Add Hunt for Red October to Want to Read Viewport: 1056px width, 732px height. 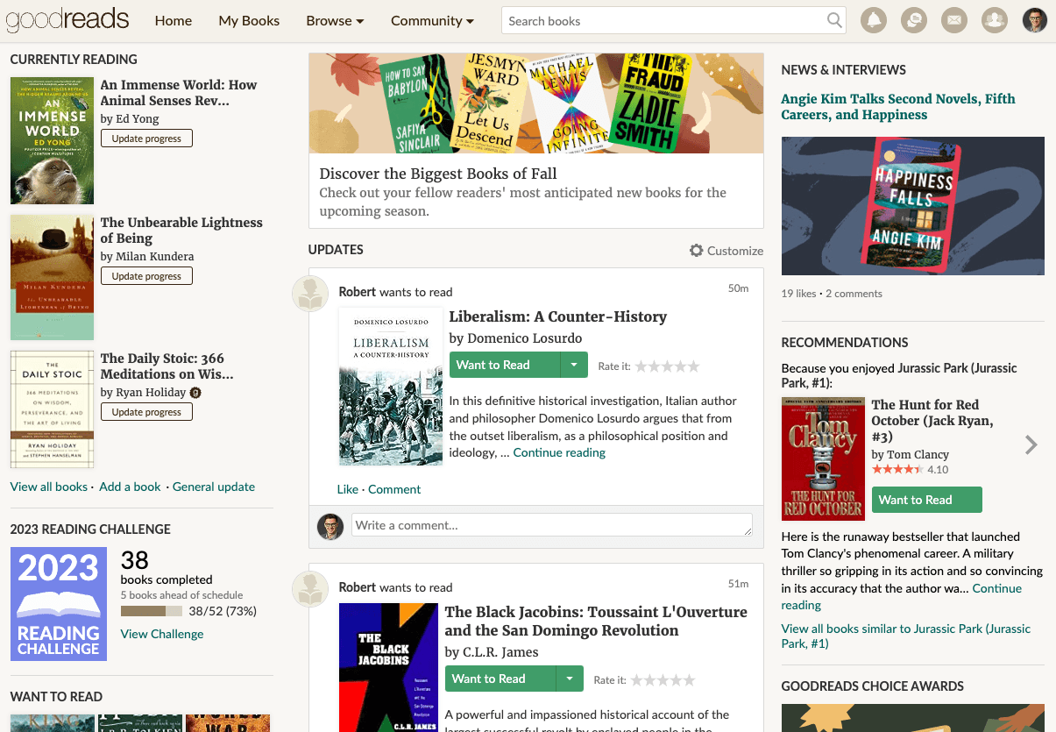926,500
